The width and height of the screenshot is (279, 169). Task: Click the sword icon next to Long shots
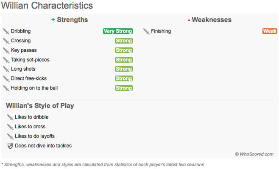(6, 69)
